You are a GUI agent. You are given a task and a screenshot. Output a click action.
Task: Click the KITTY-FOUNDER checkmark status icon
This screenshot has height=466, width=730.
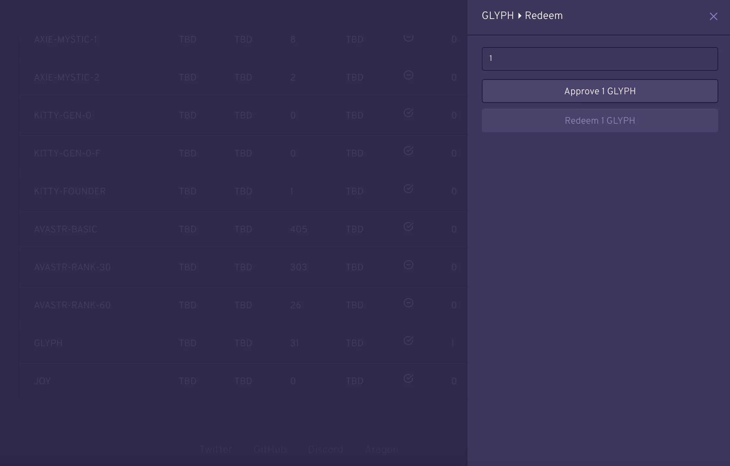click(x=408, y=189)
